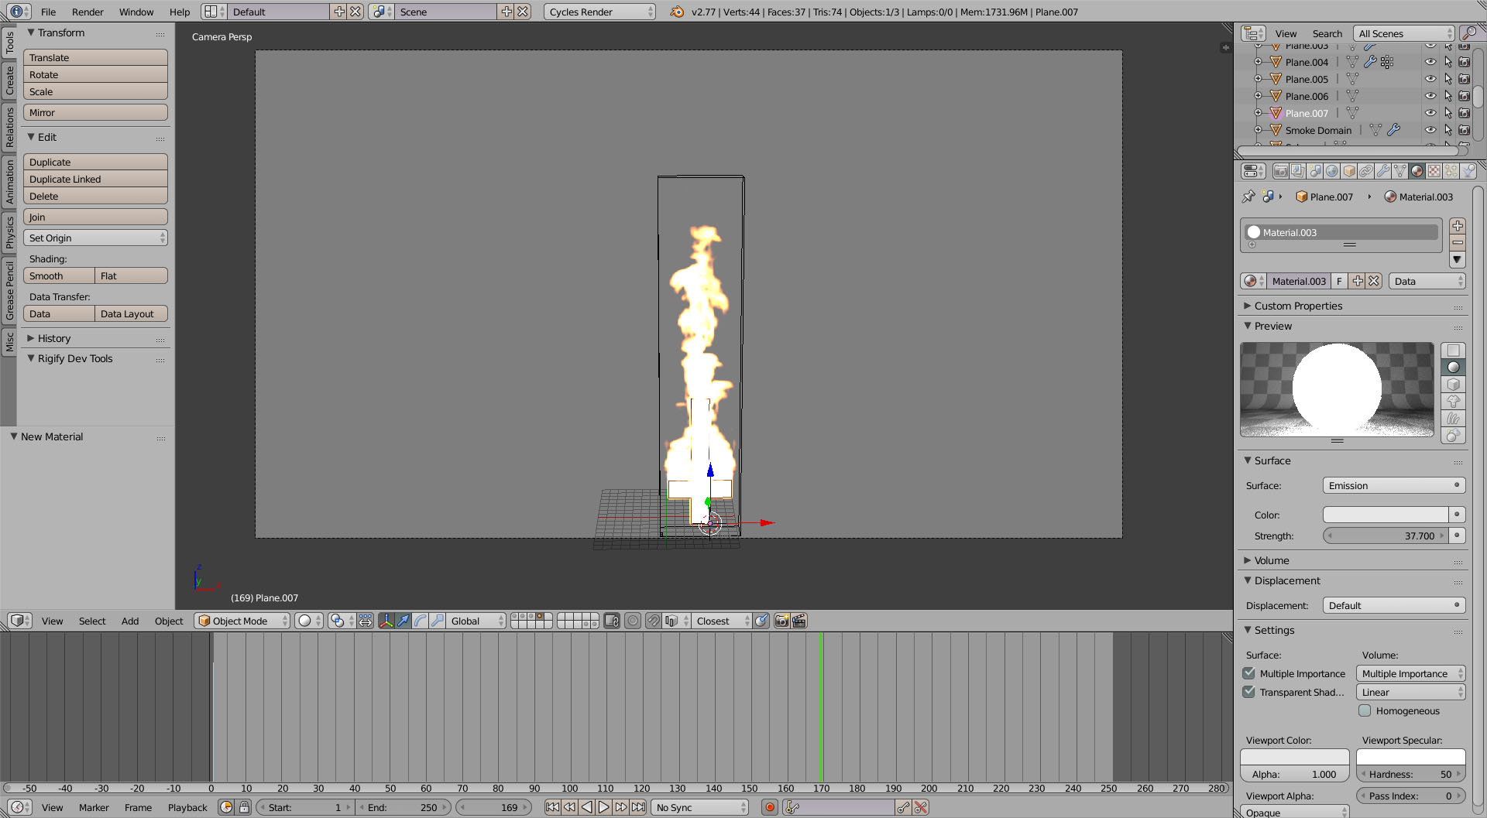Open the Scene properties tab
Viewport: 1487px width, 818px height.
pos(1315,171)
